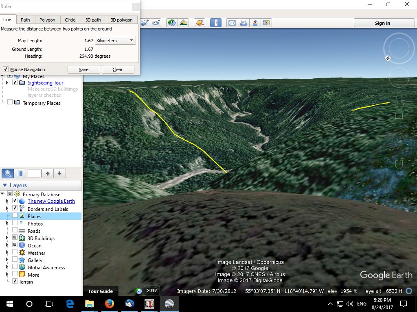The width and height of the screenshot is (417, 312).
Task: Click the empty field beside the panel toggle
Action: (x=35, y=173)
